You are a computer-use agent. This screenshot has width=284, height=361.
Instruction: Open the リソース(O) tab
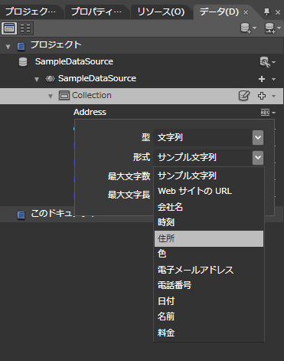161,11
